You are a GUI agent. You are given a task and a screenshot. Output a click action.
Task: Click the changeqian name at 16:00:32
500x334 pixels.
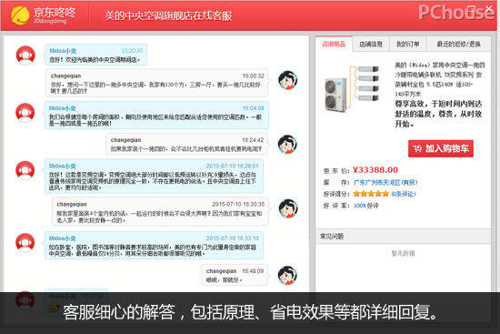pyautogui.click(x=65, y=76)
